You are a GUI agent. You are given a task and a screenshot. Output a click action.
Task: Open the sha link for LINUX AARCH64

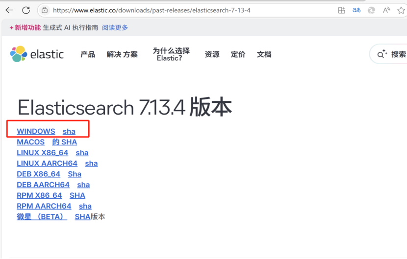pos(91,164)
